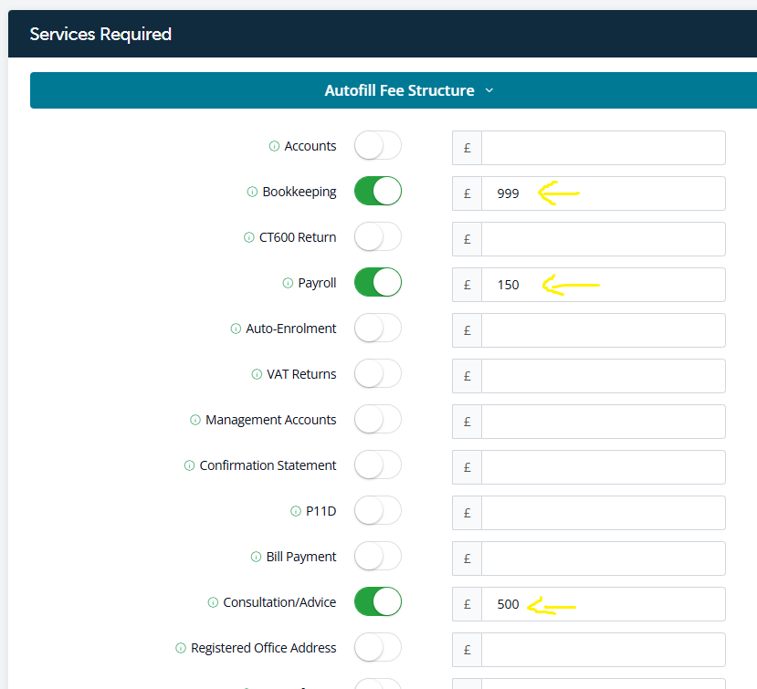757x689 pixels.
Task: Click the Confirmation Statement info icon
Action: (x=189, y=465)
